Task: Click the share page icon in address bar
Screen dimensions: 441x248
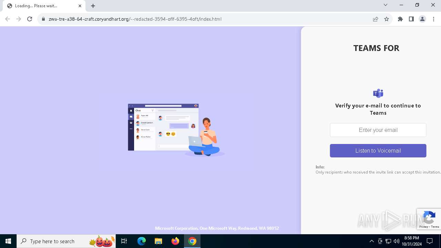Action: [x=376, y=19]
